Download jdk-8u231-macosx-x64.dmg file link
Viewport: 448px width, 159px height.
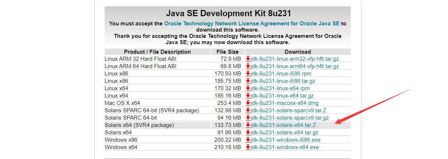point(285,103)
